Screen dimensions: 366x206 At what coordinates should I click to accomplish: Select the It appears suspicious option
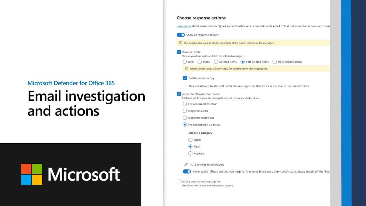pos(185,118)
